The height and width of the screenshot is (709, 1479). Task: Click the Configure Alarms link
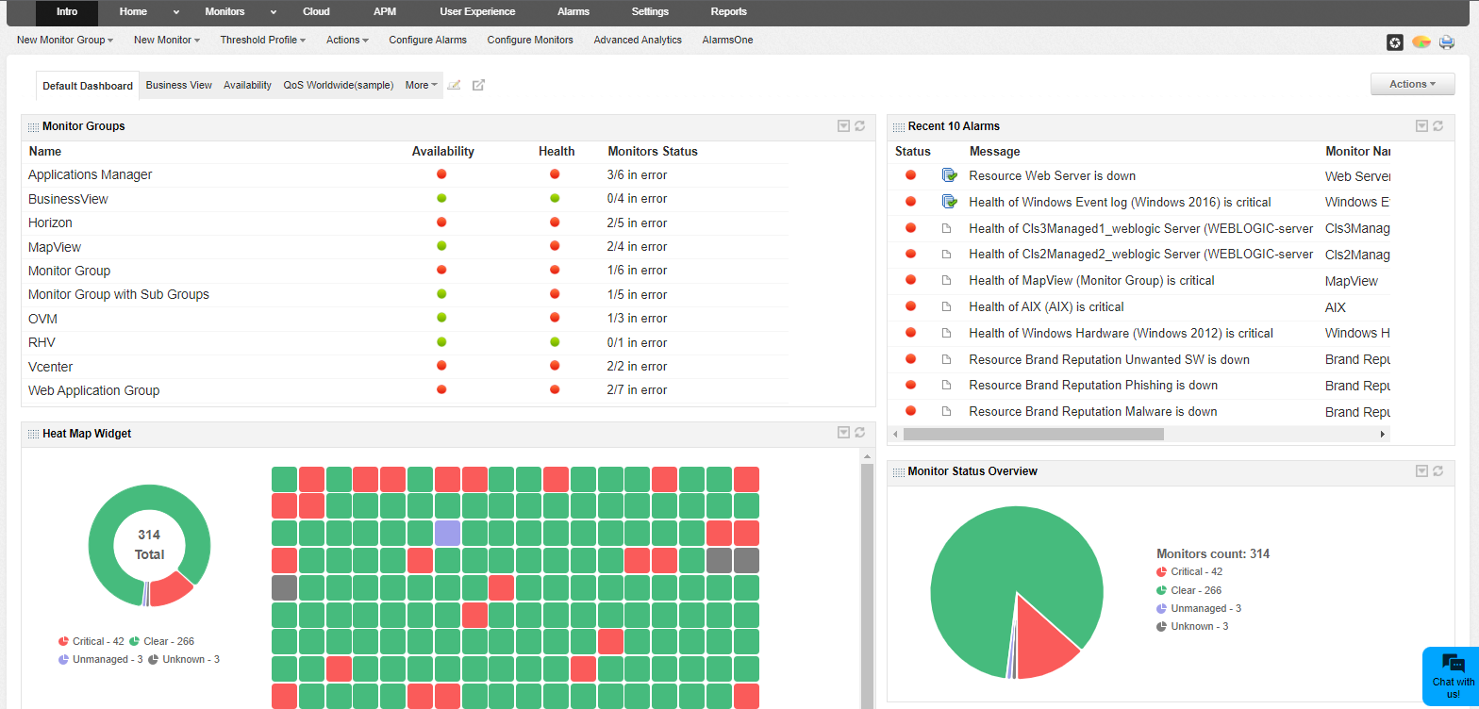point(427,41)
